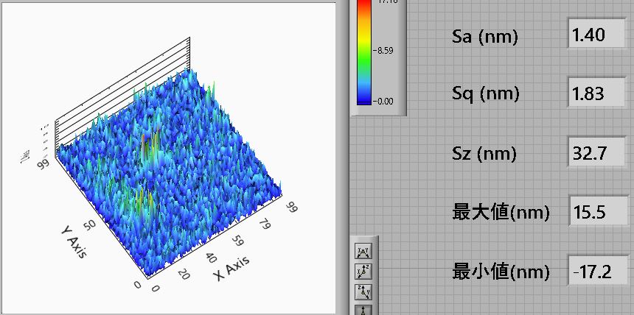The height and width of the screenshot is (315, 634).
Task: Click the 最小値(nm) label text
Action: [x=500, y=272]
